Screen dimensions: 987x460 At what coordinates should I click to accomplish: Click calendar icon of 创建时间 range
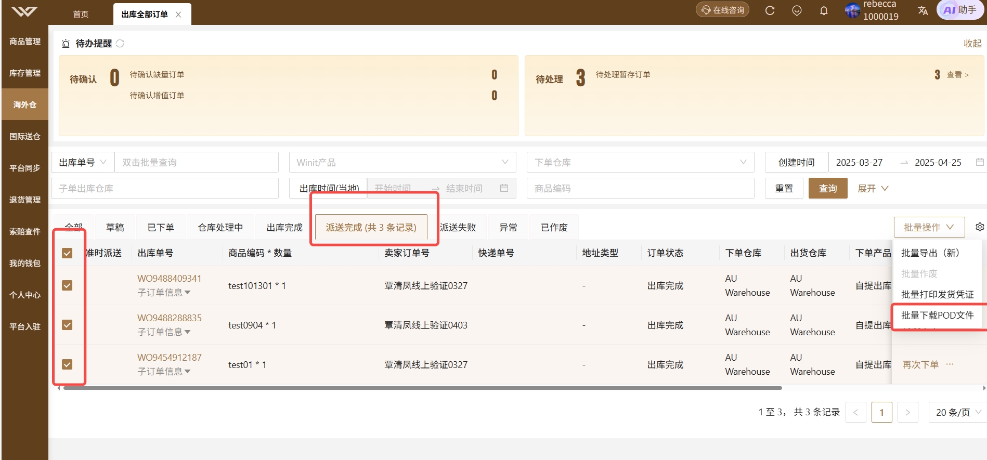pos(980,162)
